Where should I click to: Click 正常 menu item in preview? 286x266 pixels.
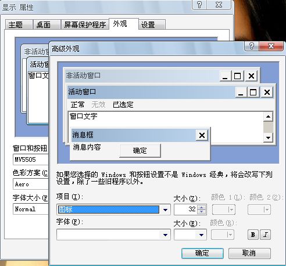78,105
